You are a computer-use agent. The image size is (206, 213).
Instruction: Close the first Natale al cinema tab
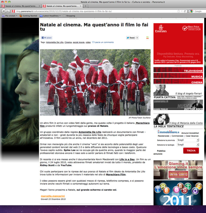(x=40, y=6)
